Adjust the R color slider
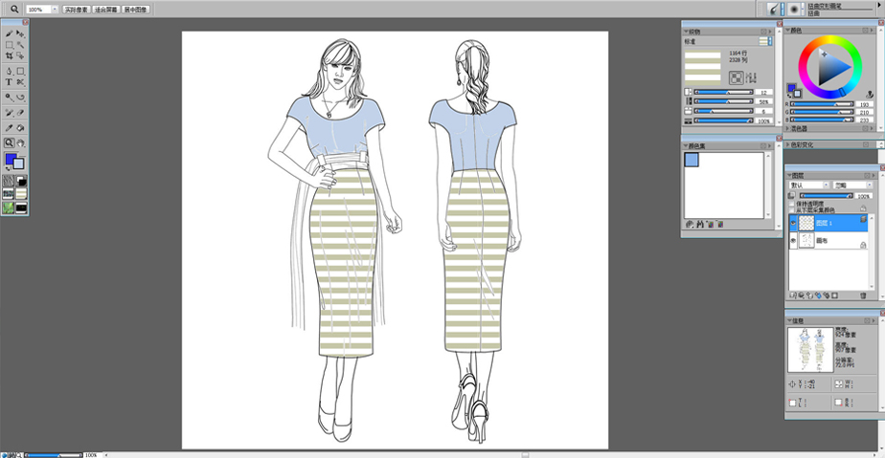Screen dimensions: 885x458 [823, 104]
